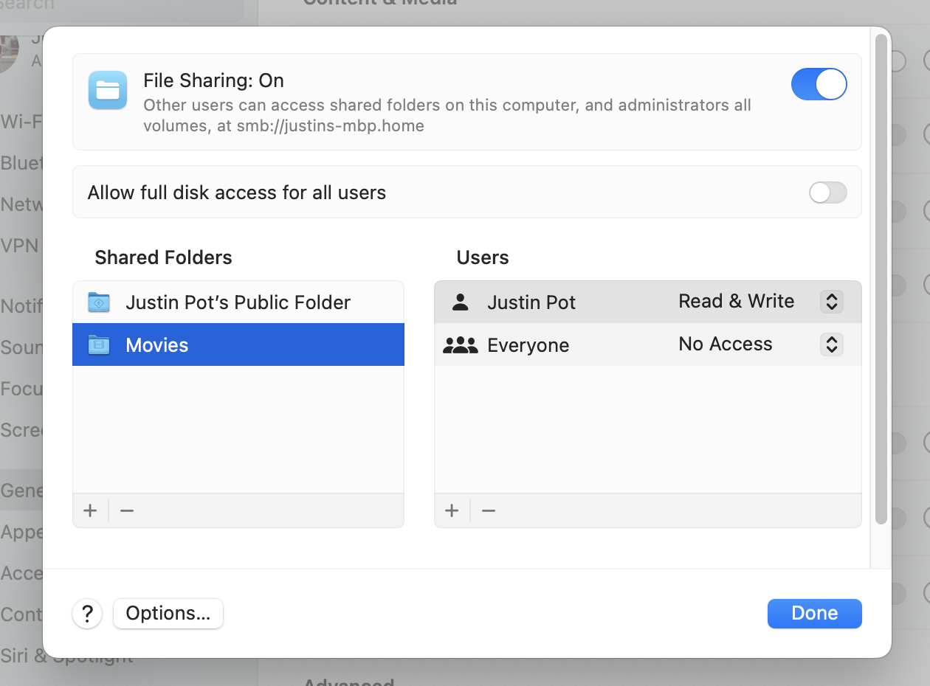Viewport: 930px width, 686px height.
Task: Click the Justin Pot single-user icon
Action: (461, 302)
